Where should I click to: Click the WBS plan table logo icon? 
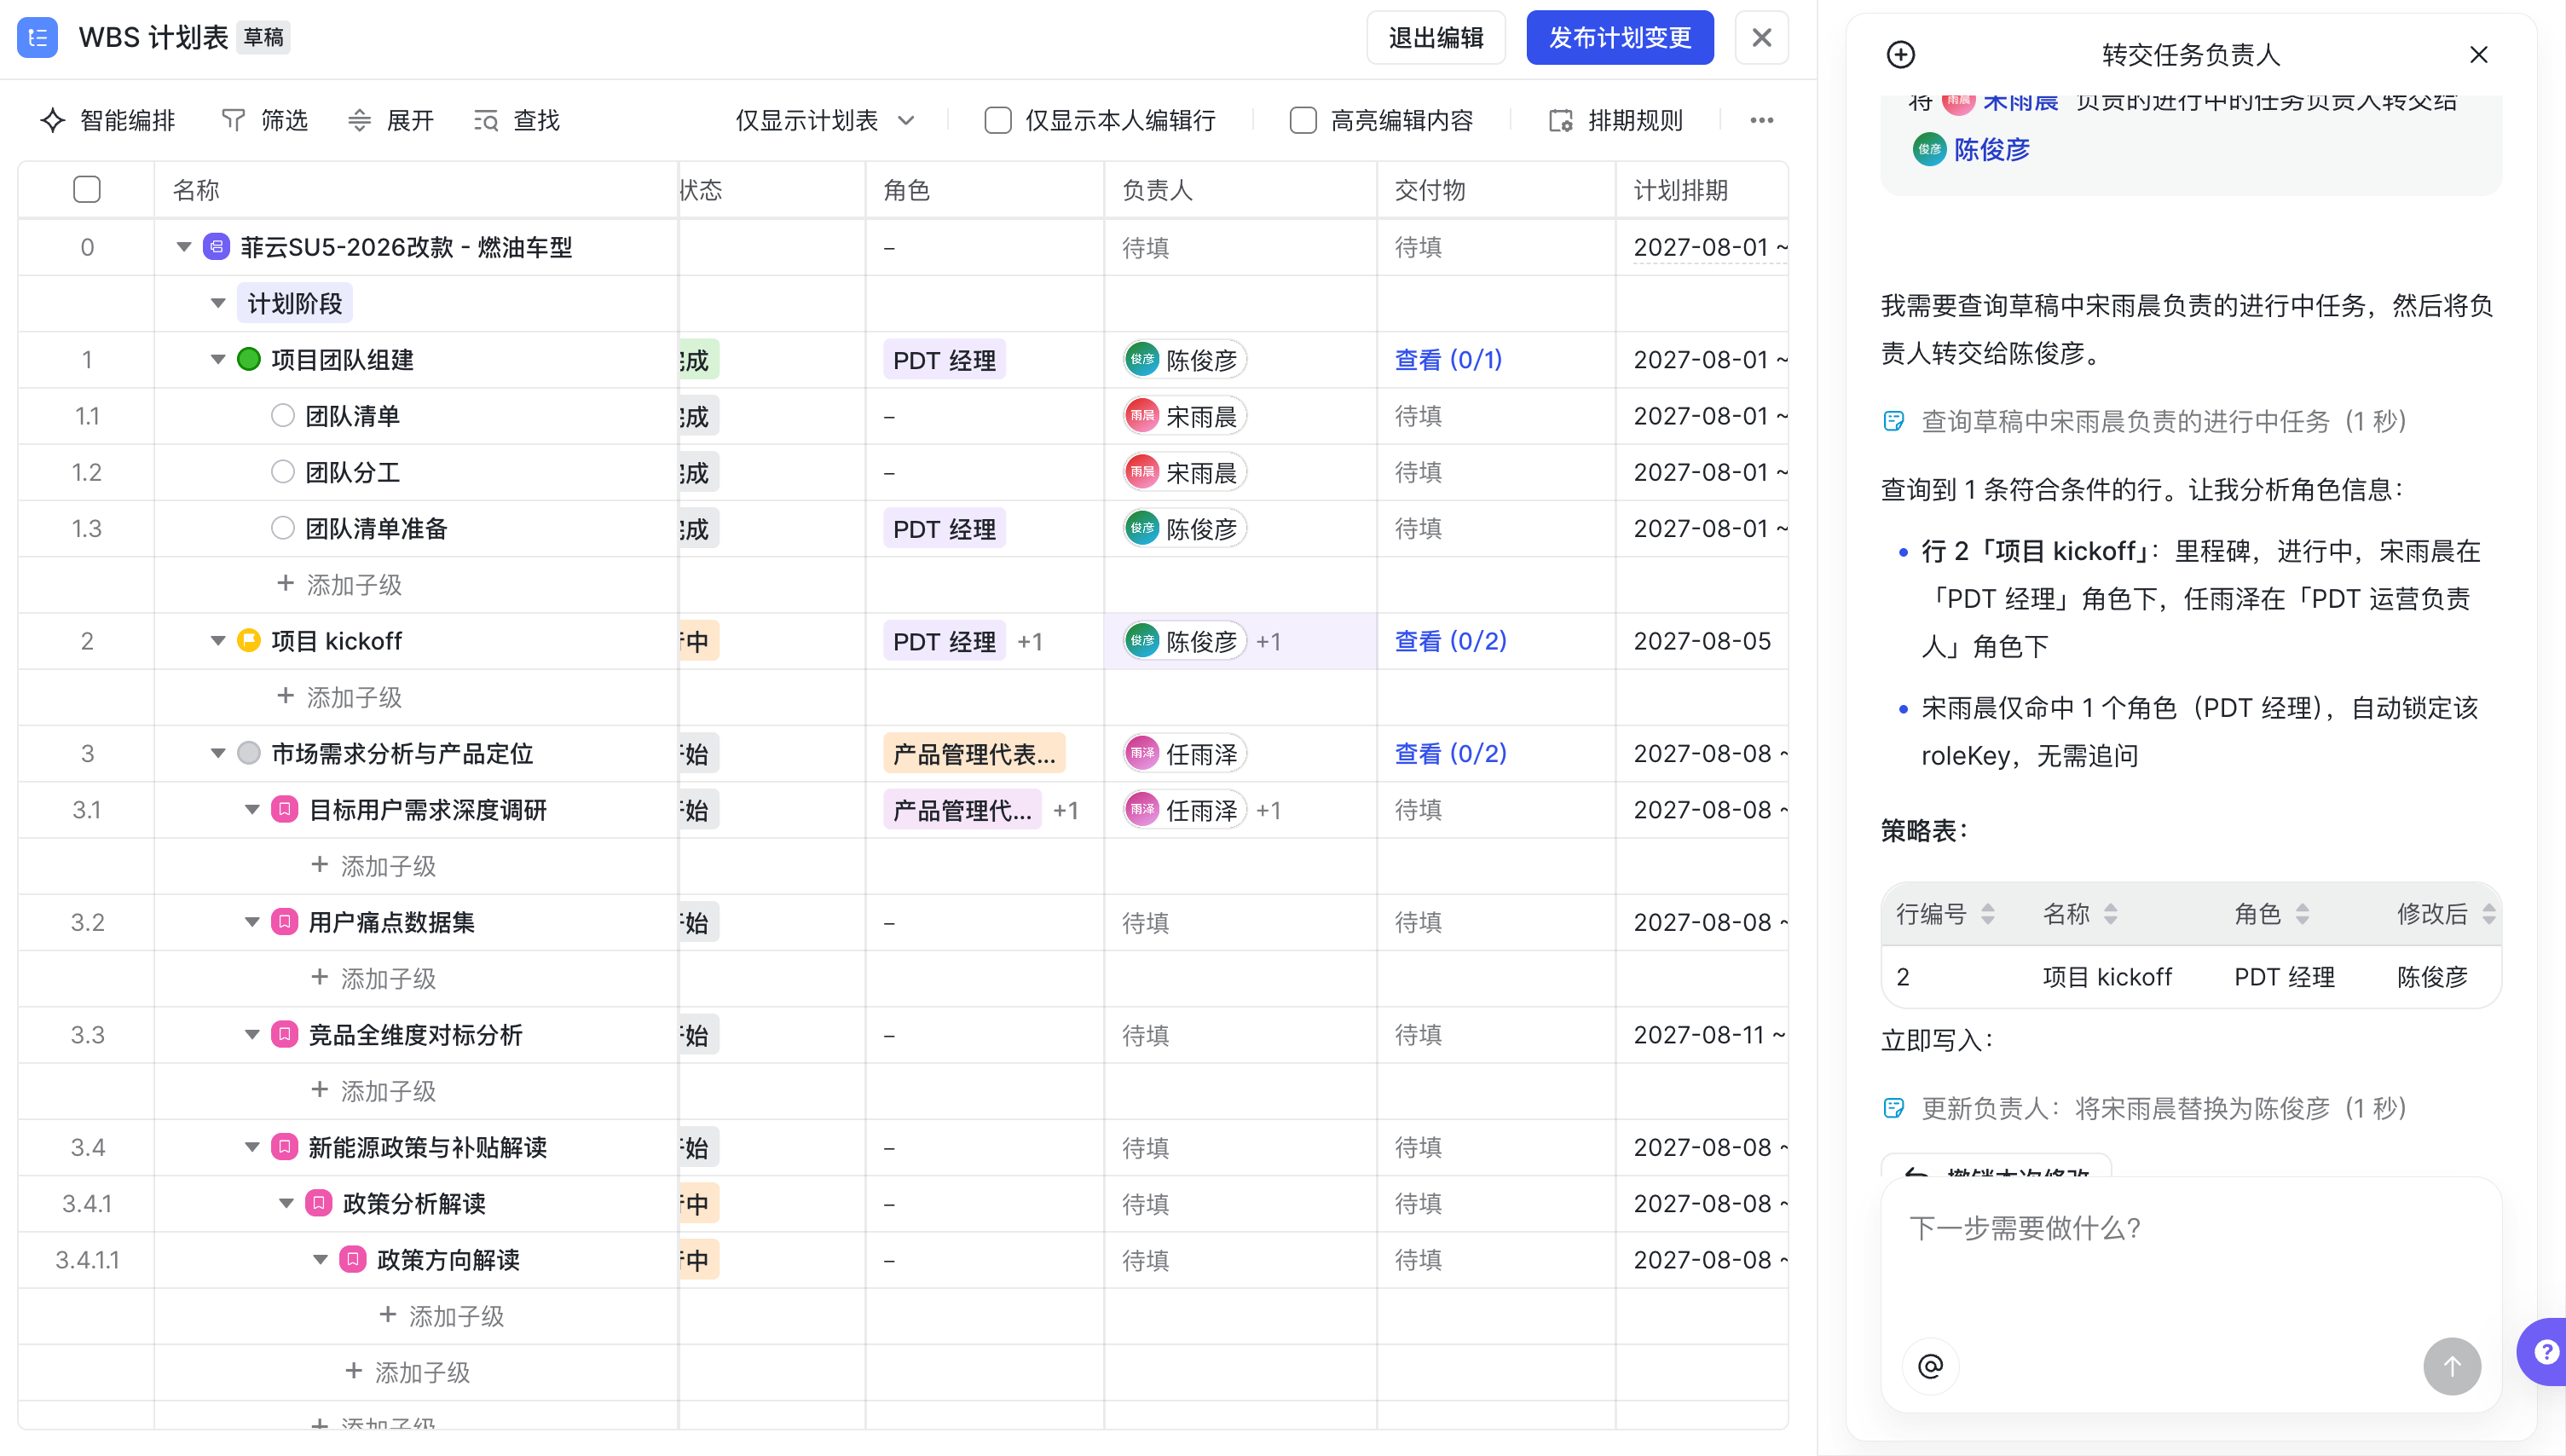click(37, 38)
